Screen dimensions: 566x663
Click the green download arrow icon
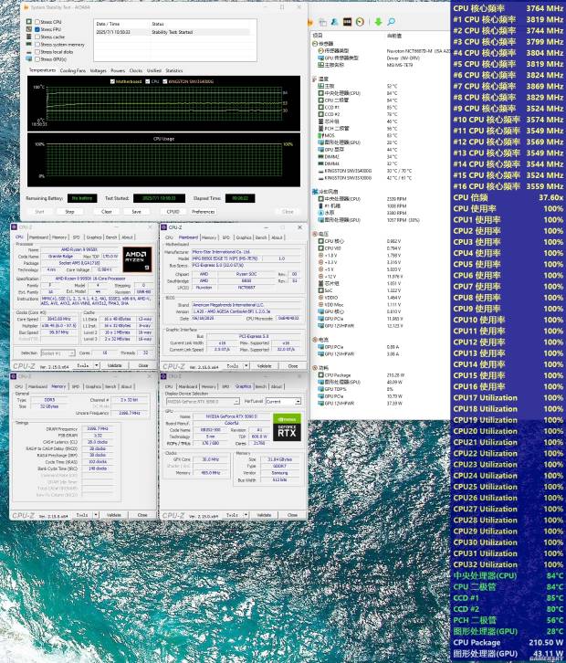[x=378, y=22]
